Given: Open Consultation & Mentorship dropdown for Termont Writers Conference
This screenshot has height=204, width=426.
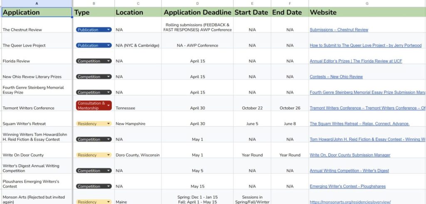Looking at the screenshot, I should click(x=94, y=106).
